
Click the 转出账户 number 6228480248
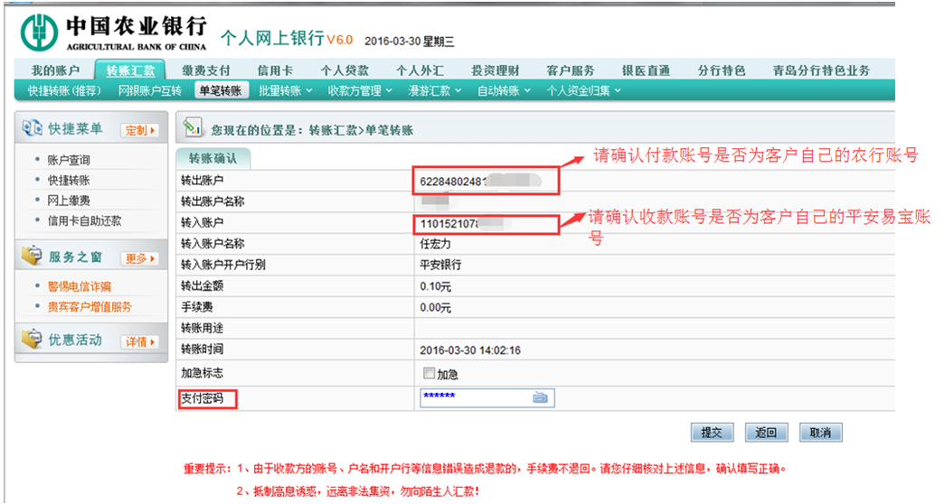452,182
